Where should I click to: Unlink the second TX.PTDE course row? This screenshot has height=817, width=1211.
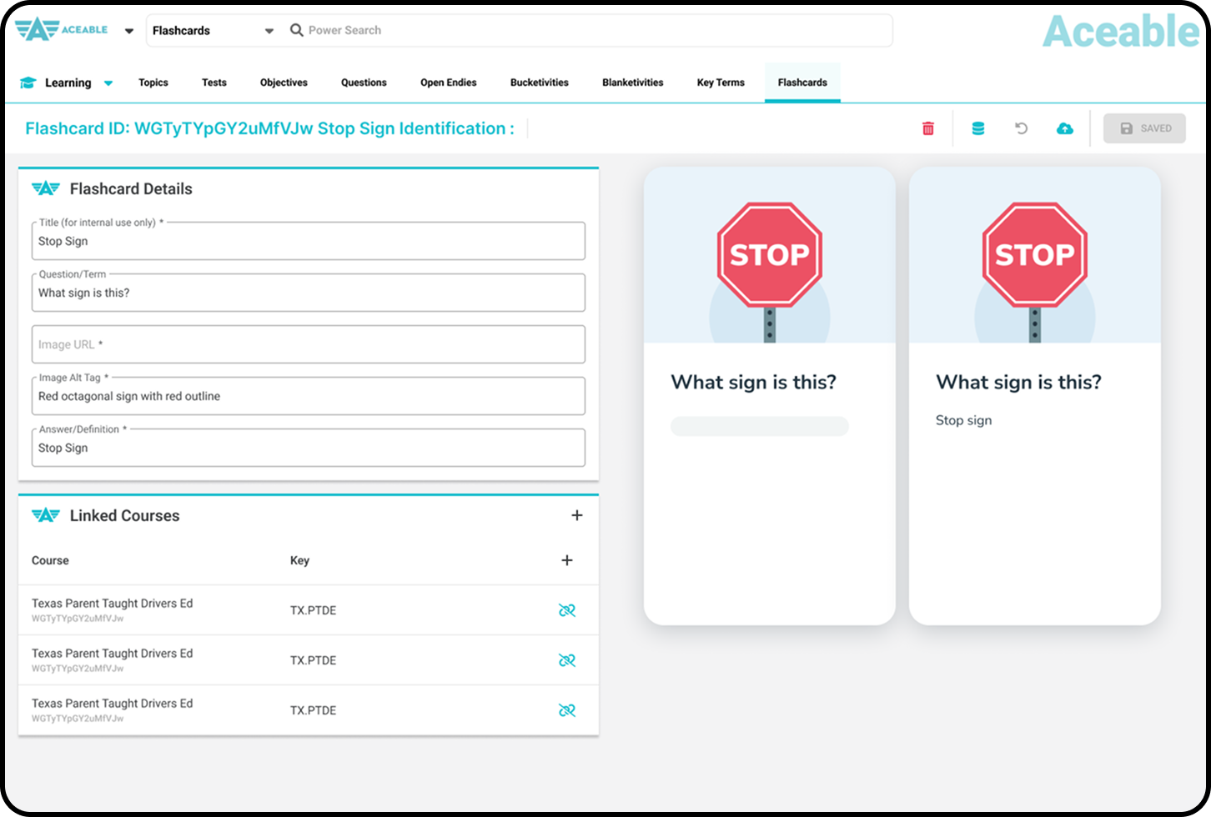tap(568, 659)
